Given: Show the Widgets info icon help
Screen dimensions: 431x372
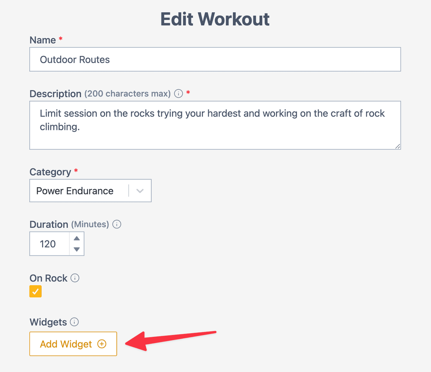Looking at the screenshot, I should (74, 322).
